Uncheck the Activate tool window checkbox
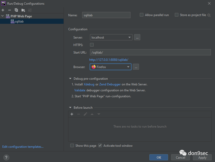Screen dimensions: 215x162 coord(100,146)
